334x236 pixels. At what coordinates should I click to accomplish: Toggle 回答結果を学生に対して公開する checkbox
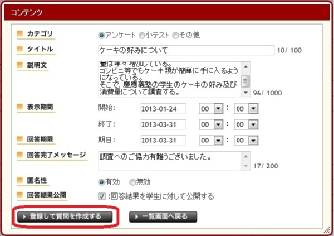tap(101, 196)
